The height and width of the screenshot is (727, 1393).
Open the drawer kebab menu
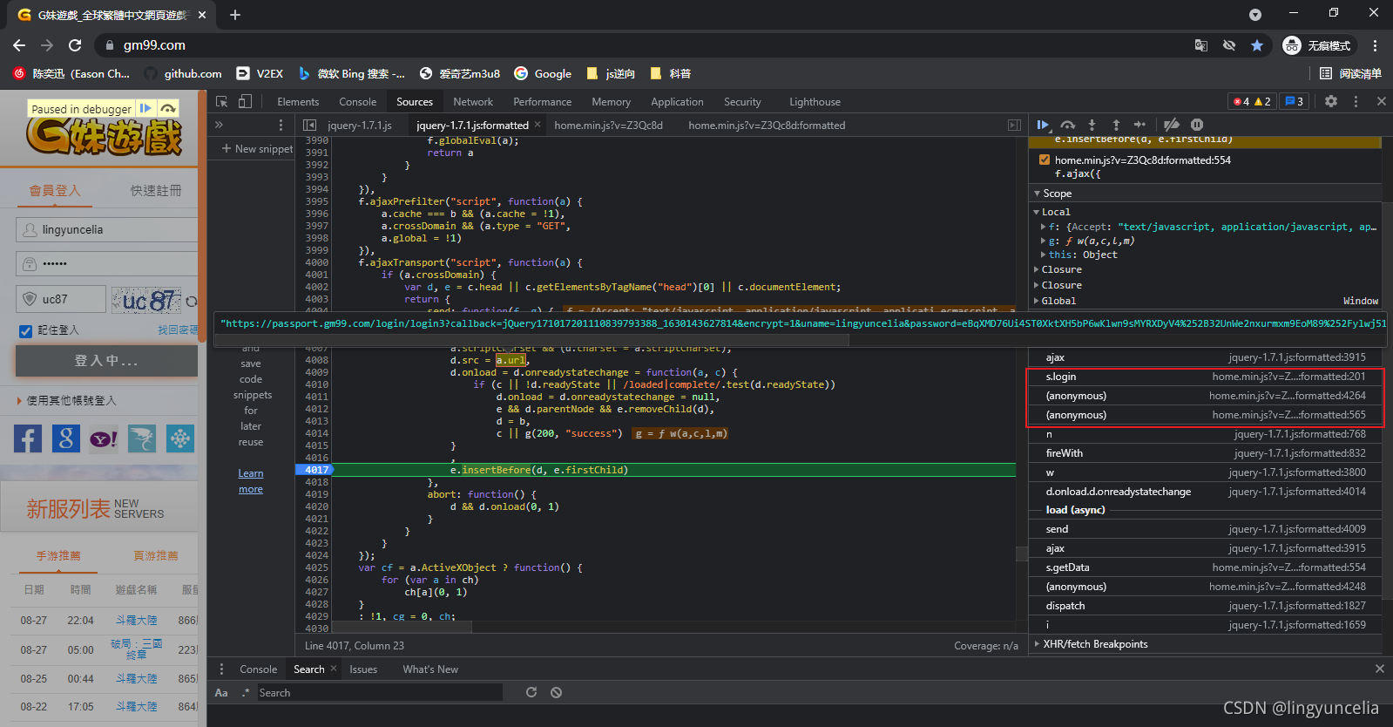click(x=221, y=669)
